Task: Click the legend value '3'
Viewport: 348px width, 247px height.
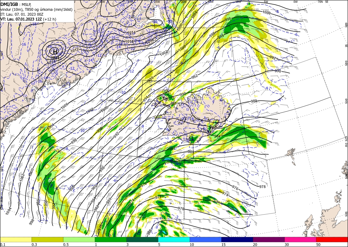Action: 127,245
